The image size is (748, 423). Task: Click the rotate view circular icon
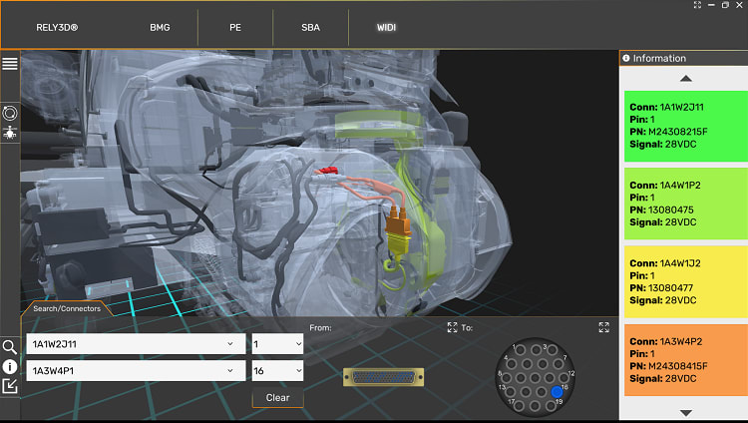(10, 113)
